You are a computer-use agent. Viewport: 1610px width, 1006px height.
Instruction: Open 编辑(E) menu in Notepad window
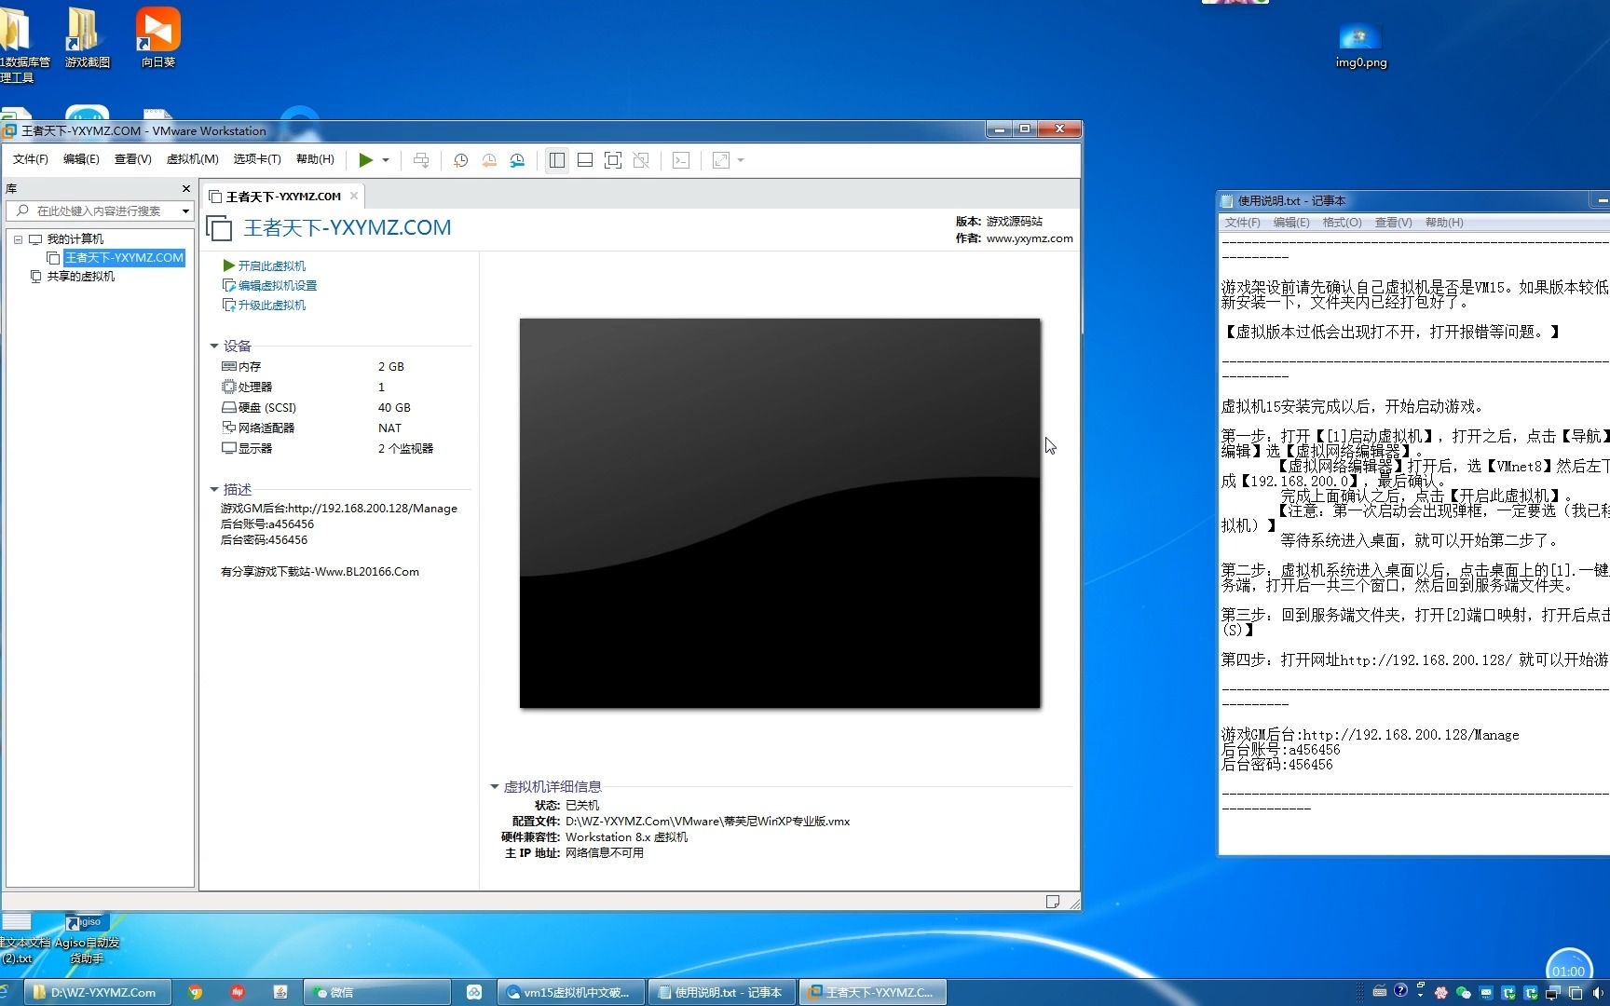1291,223
